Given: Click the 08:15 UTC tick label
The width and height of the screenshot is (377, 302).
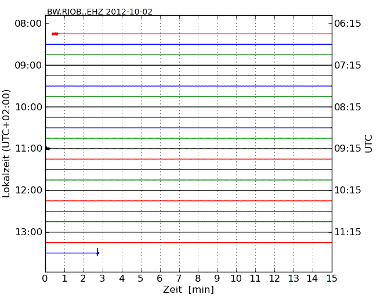Looking at the screenshot, I should [x=347, y=107].
